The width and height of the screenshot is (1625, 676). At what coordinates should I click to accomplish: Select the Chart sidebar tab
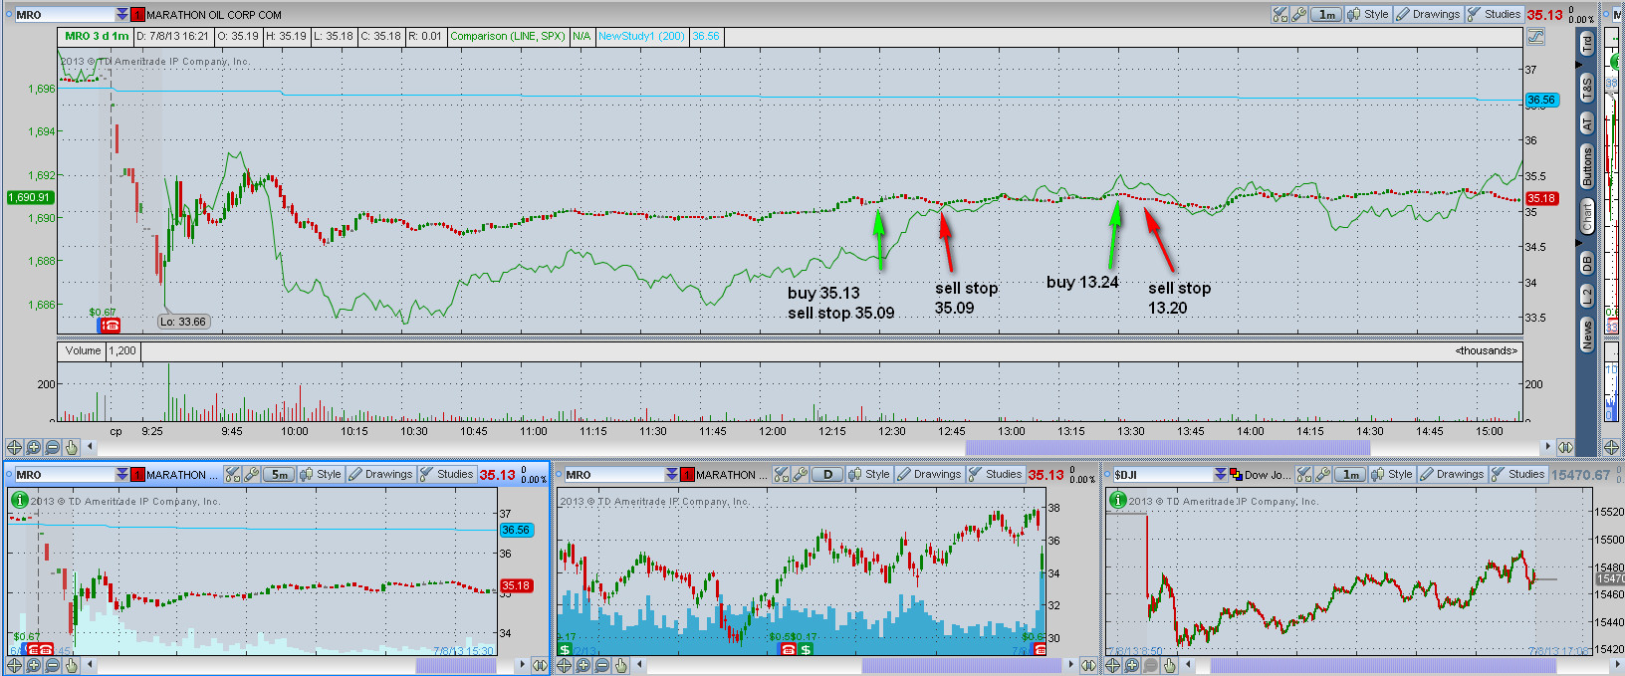coord(1587,217)
